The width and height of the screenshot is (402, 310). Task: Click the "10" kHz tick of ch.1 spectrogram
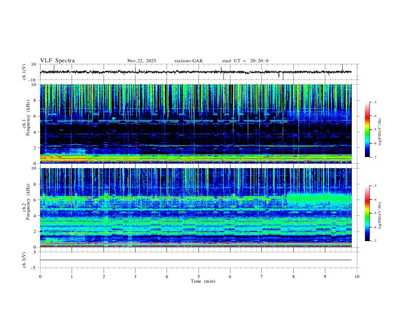click(34, 85)
